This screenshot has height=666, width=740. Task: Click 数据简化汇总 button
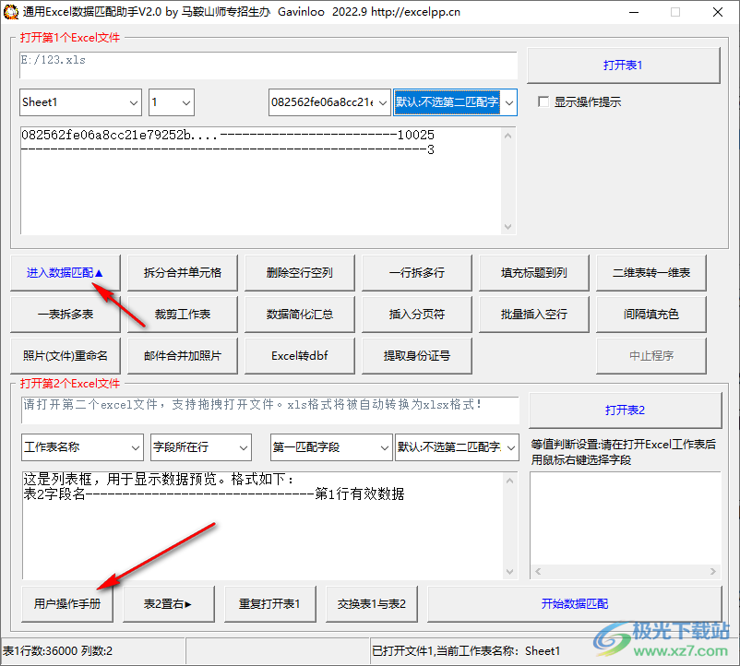[300, 315]
